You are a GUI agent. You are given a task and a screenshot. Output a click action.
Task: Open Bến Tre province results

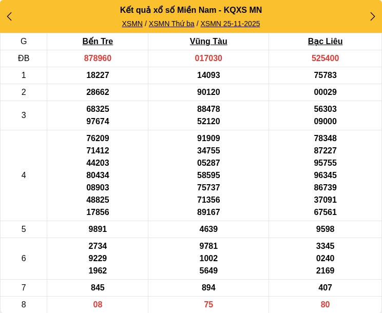(x=98, y=42)
